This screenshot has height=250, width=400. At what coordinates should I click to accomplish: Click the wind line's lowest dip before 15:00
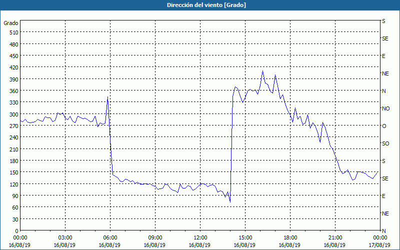pyautogui.click(x=230, y=202)
